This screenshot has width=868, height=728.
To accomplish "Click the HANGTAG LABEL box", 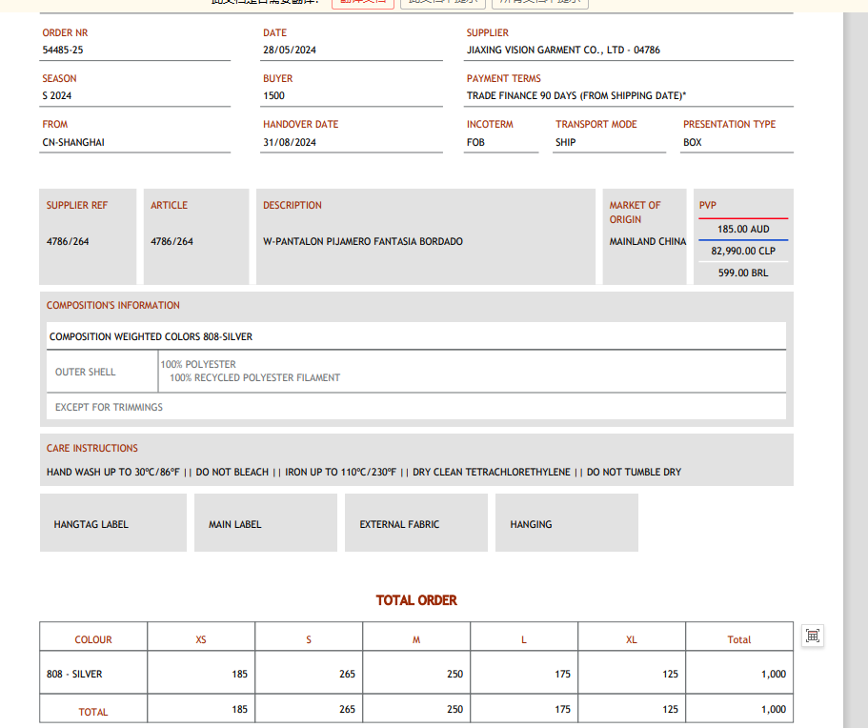I will pyautogui.click(x=112, y=523).
